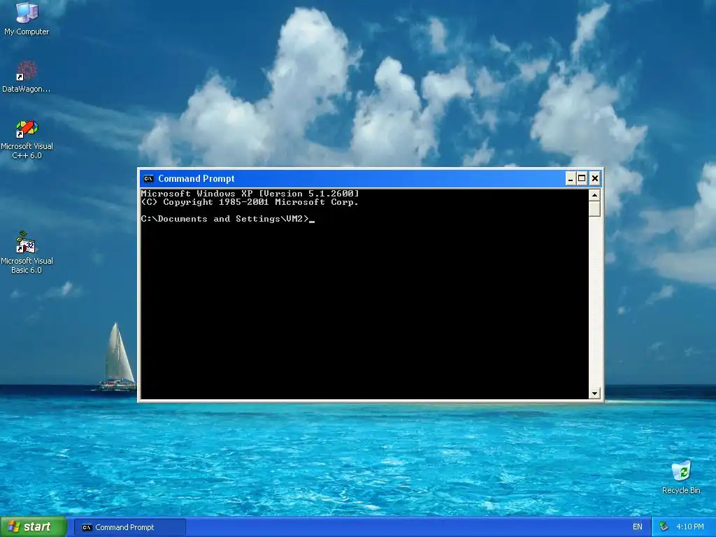The width and height of the screenshot is (716, 537).
Task: Maximize the Command Prompt window
Action: [582, 178]
